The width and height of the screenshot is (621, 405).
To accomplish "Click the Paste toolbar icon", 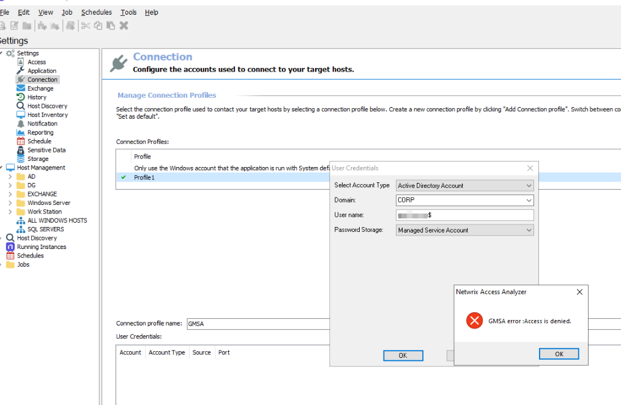I will 111,26.
